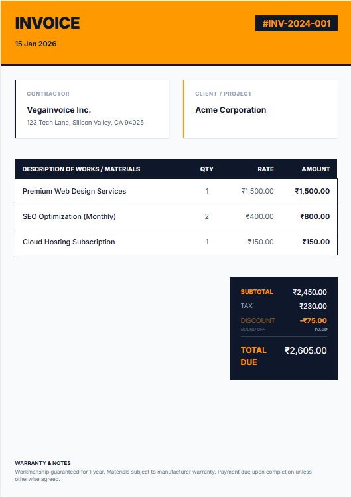
Task: Click the WARRANTY & NOTES heading
Action: pyautogui.click(x=43, y=463)
